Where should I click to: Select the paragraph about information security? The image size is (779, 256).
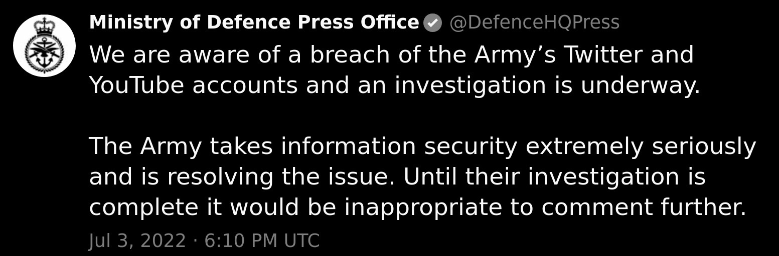[x=422, y=177]
